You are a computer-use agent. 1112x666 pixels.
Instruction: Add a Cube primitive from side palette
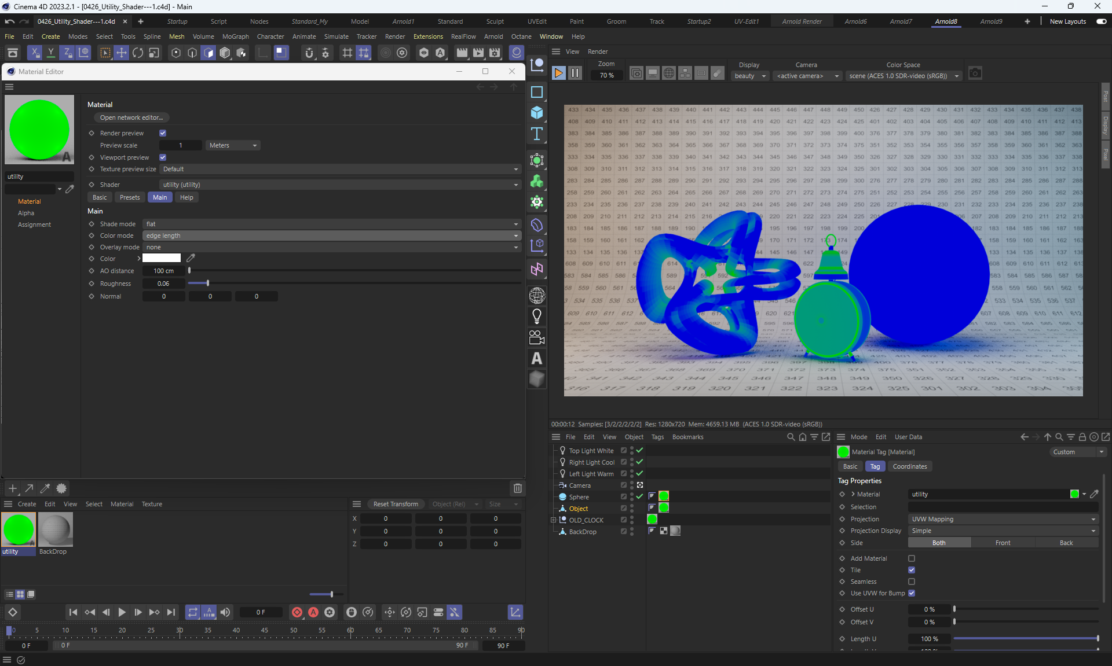537,113
